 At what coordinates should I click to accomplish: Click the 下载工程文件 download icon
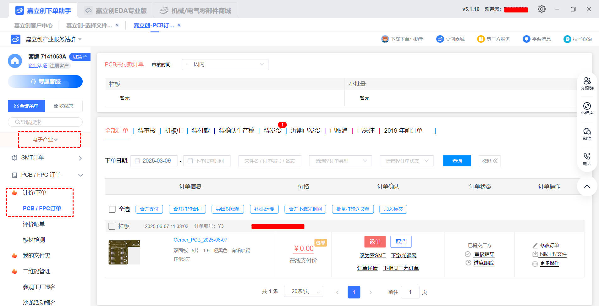pyautogui.click(x=535, y=254)
